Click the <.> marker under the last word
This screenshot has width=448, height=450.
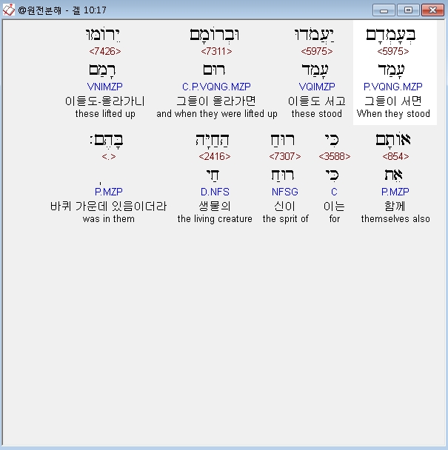pos(109,157)
